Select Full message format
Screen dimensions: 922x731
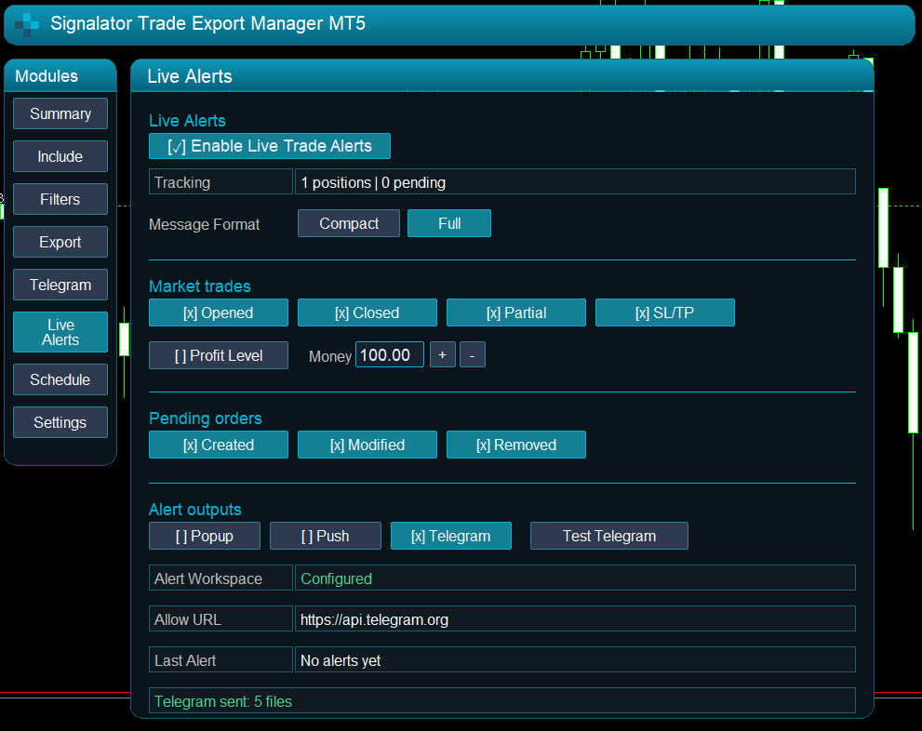coord(449,223)
